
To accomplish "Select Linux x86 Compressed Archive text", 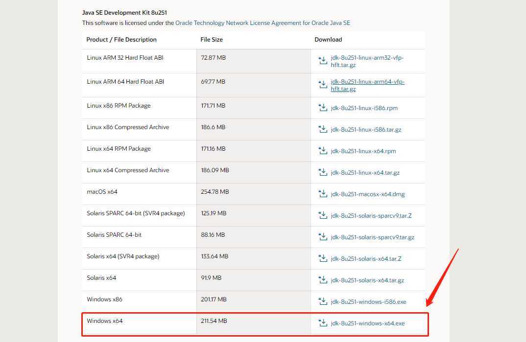I will (128, 127).
